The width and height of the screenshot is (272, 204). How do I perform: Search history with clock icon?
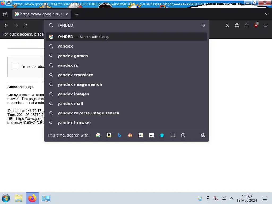pos(183,135)
